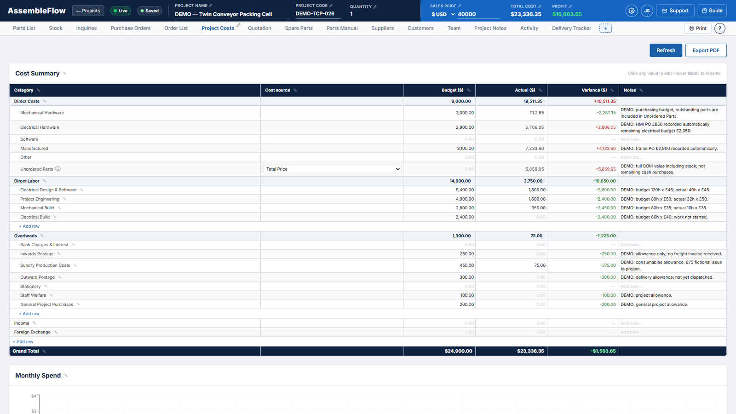Click the rename pencil beside Project Engineering

[x=64, y=199]
